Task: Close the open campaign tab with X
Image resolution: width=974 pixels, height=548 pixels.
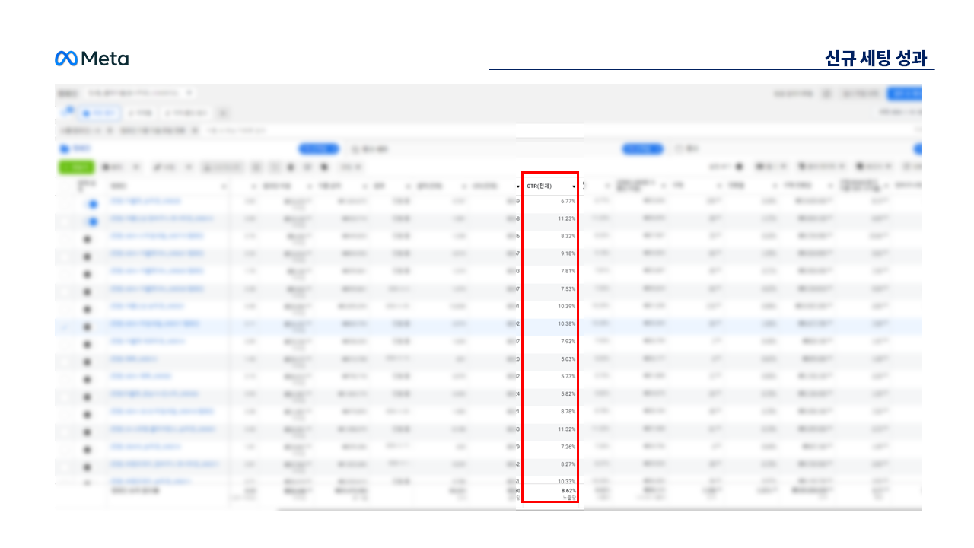Action: pos(189,93)
